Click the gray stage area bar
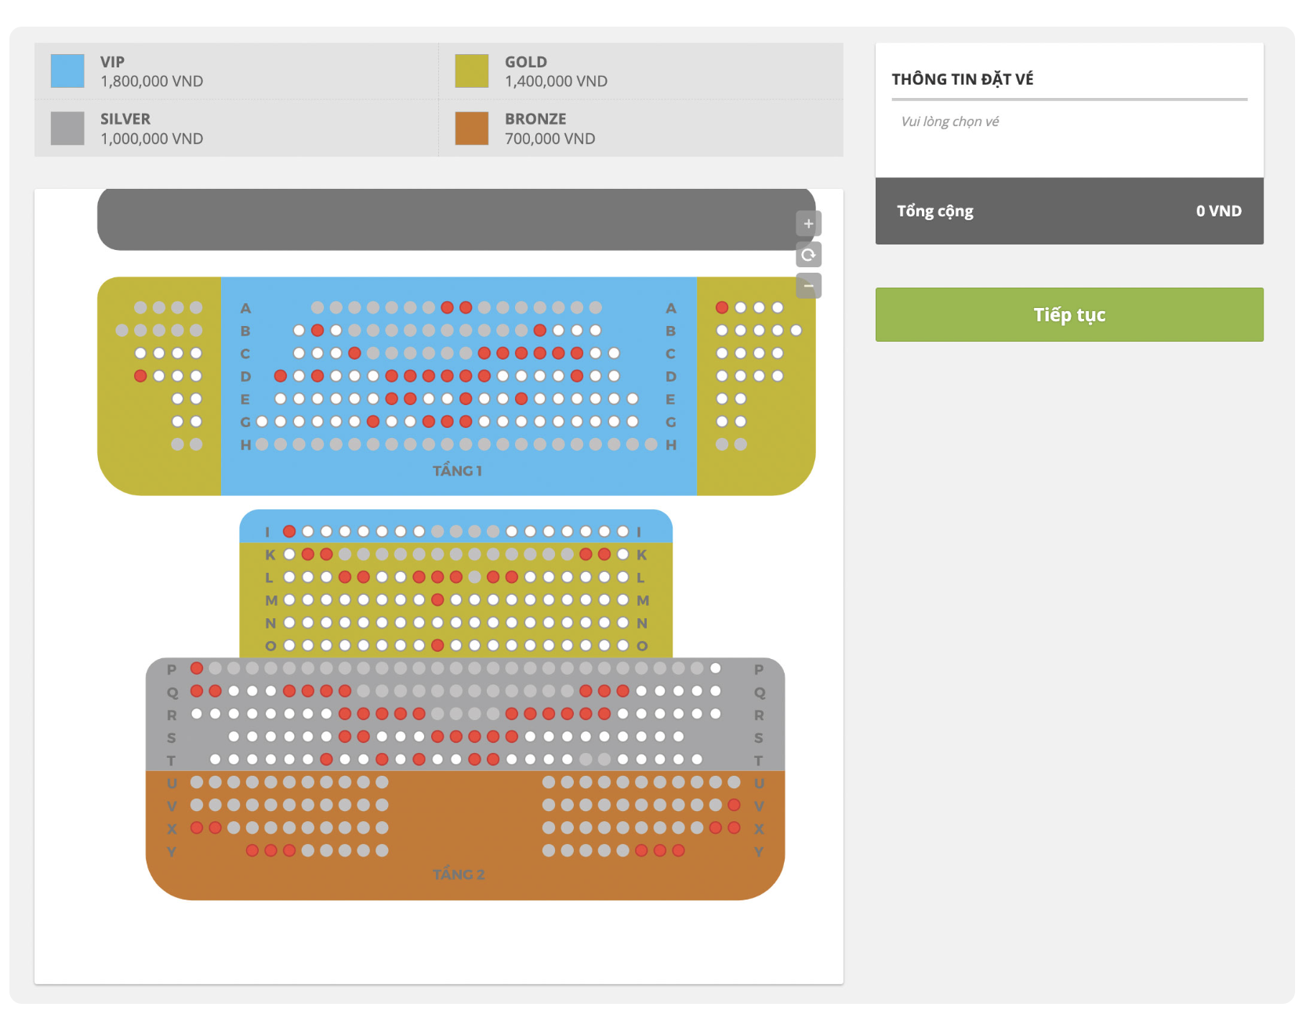 [x=455, y=219]
